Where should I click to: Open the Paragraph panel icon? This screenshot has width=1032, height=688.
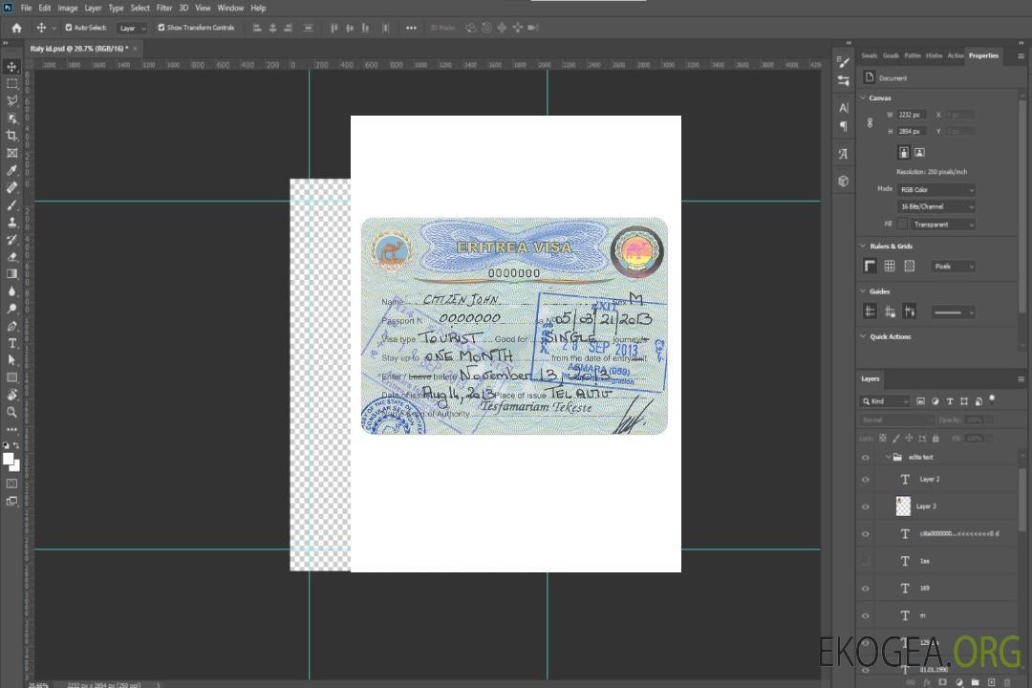[844, 126]
